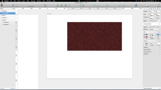This screenshot has width=161, height=90.
Task: Select the highlighted Rectangle layer under Landscape
Action: pos(8,13)
